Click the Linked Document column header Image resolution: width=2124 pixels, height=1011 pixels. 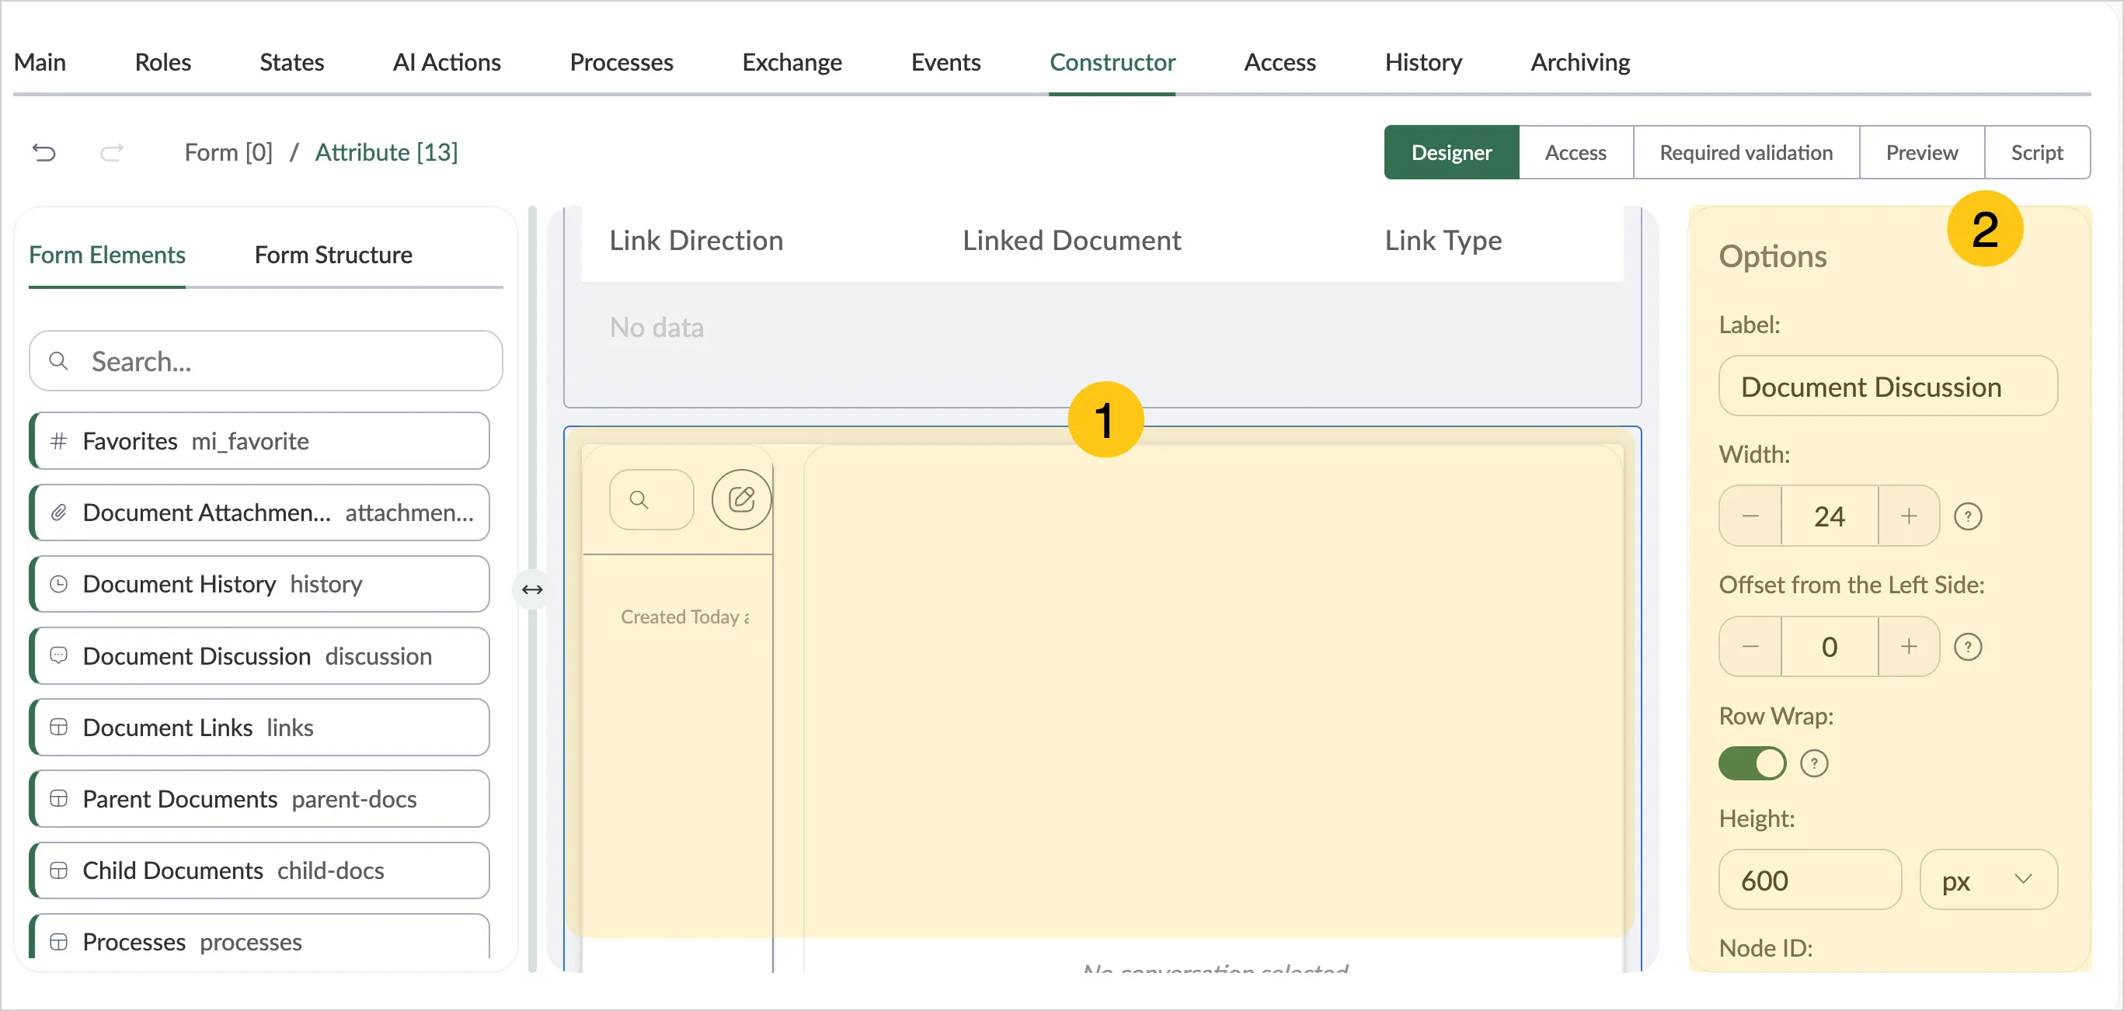click(1071, 241)
